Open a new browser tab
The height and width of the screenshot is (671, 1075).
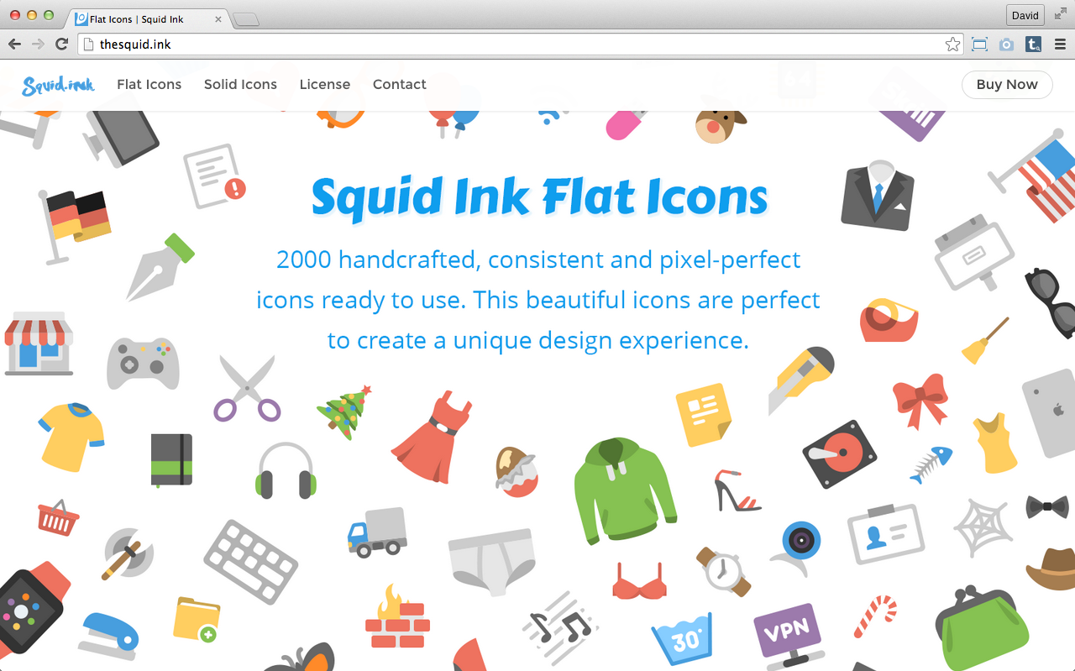[245, 19]
